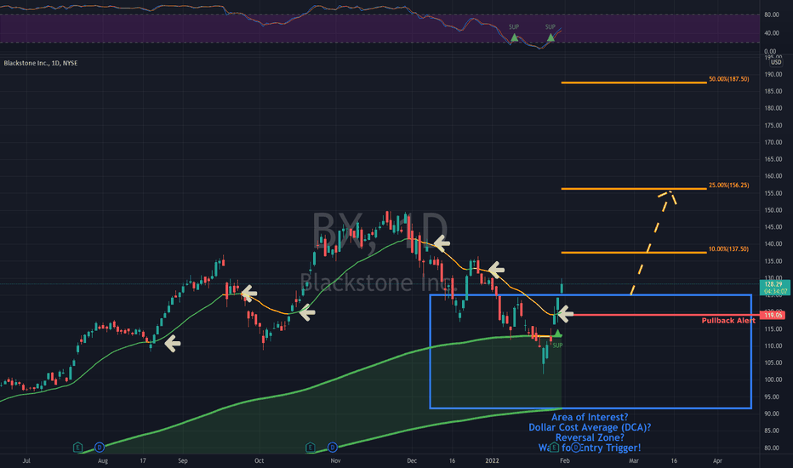Click the dividend D marker above Nov

point(333,448)
